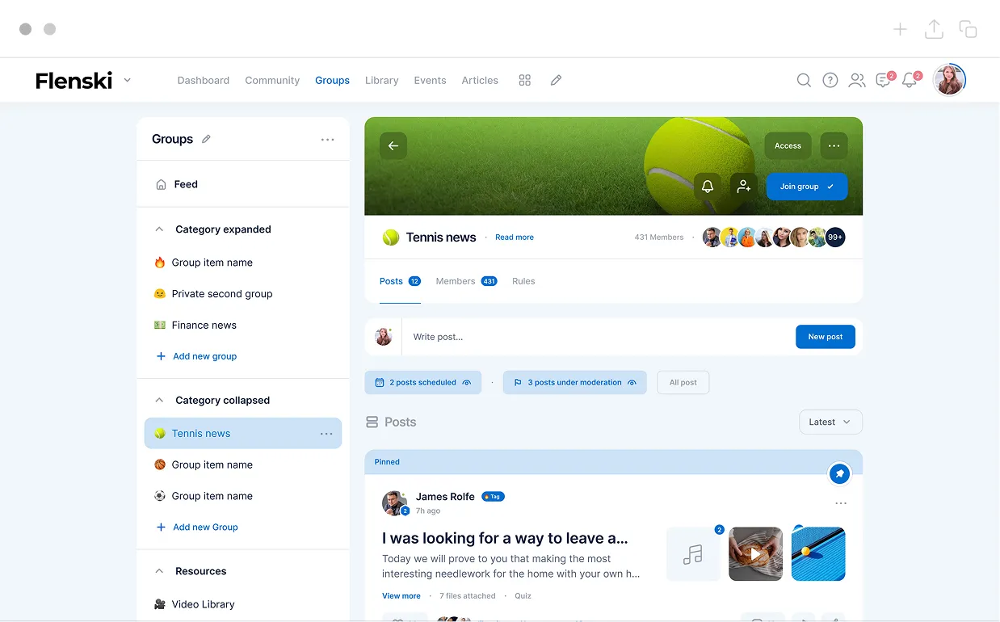This screenshot has width=1000, height=622.
Task: Click the New post button
Action: 825,337
